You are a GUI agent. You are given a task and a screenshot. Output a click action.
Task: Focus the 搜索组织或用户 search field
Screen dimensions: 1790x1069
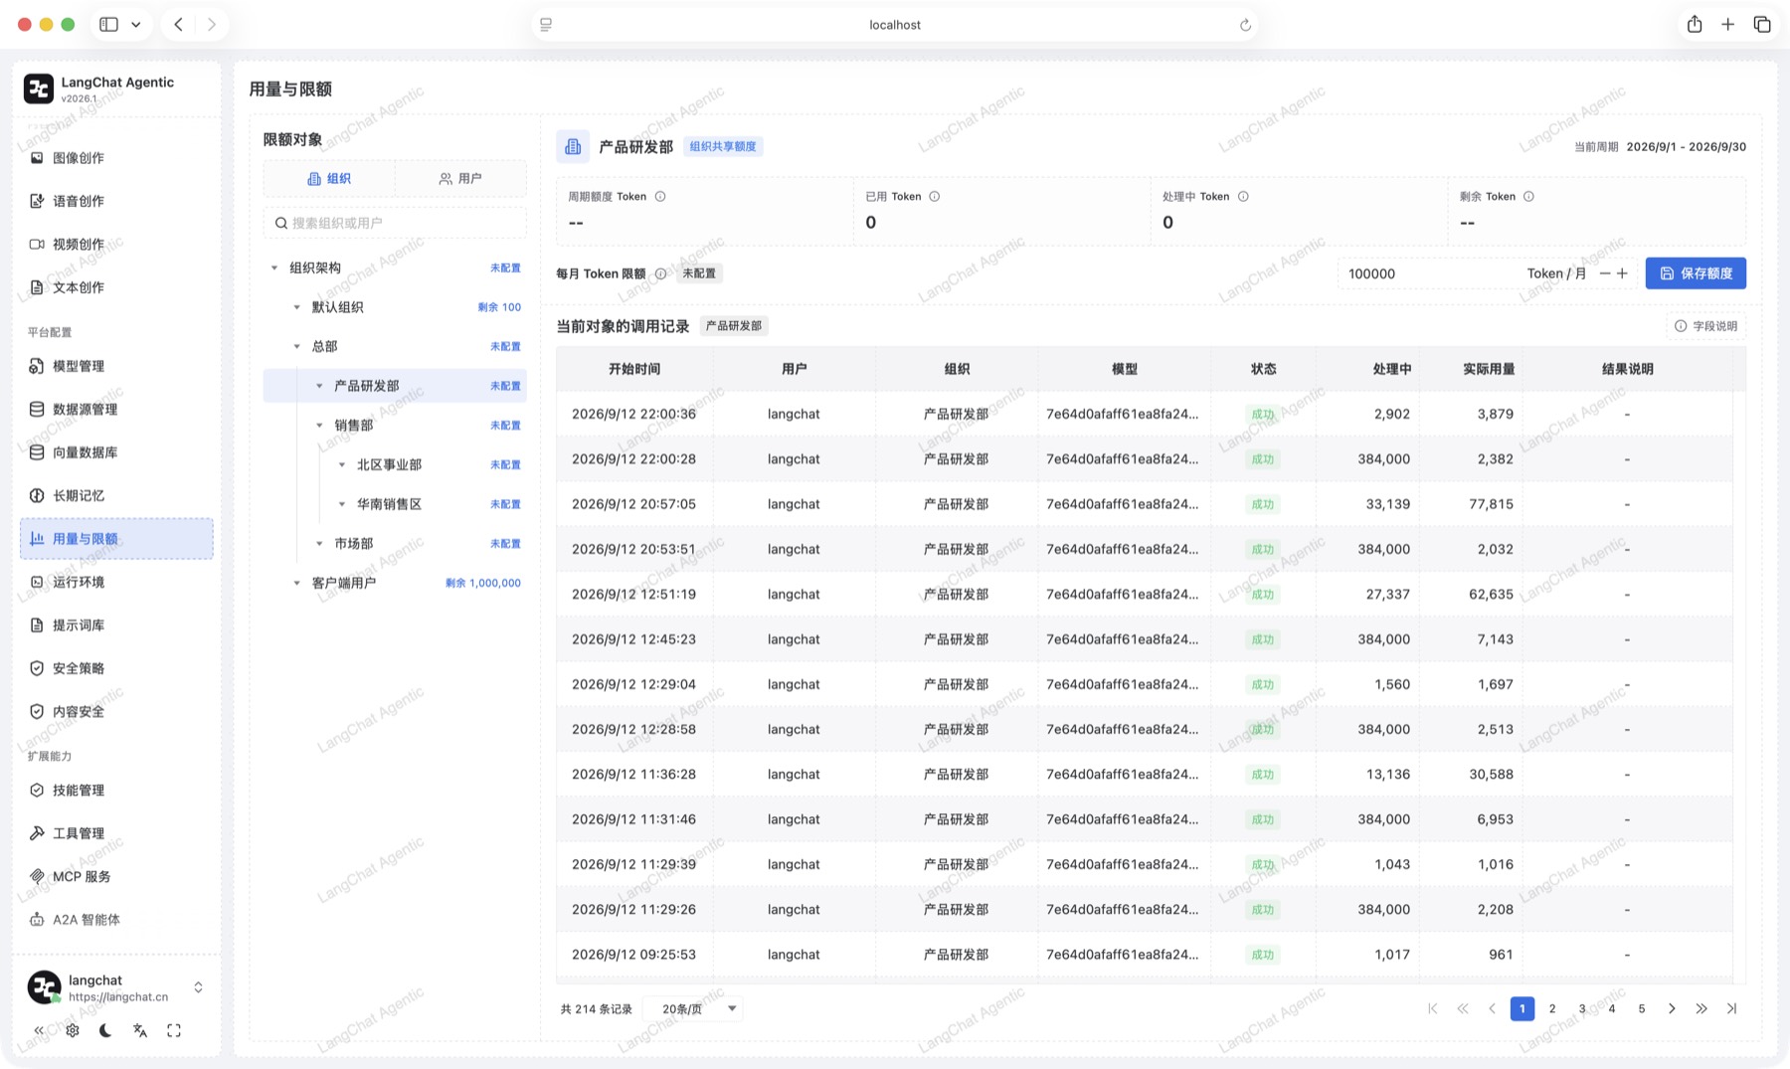(x=395, y=223)
